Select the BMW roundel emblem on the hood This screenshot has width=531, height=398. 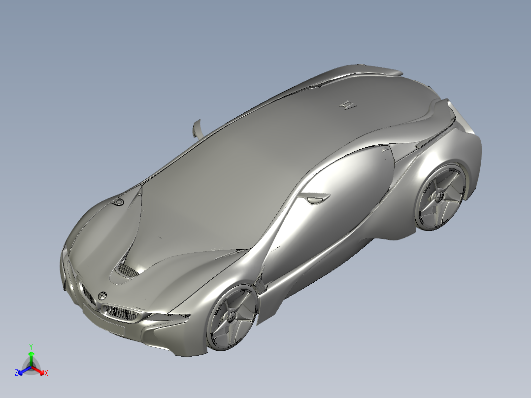pos(102,296)
